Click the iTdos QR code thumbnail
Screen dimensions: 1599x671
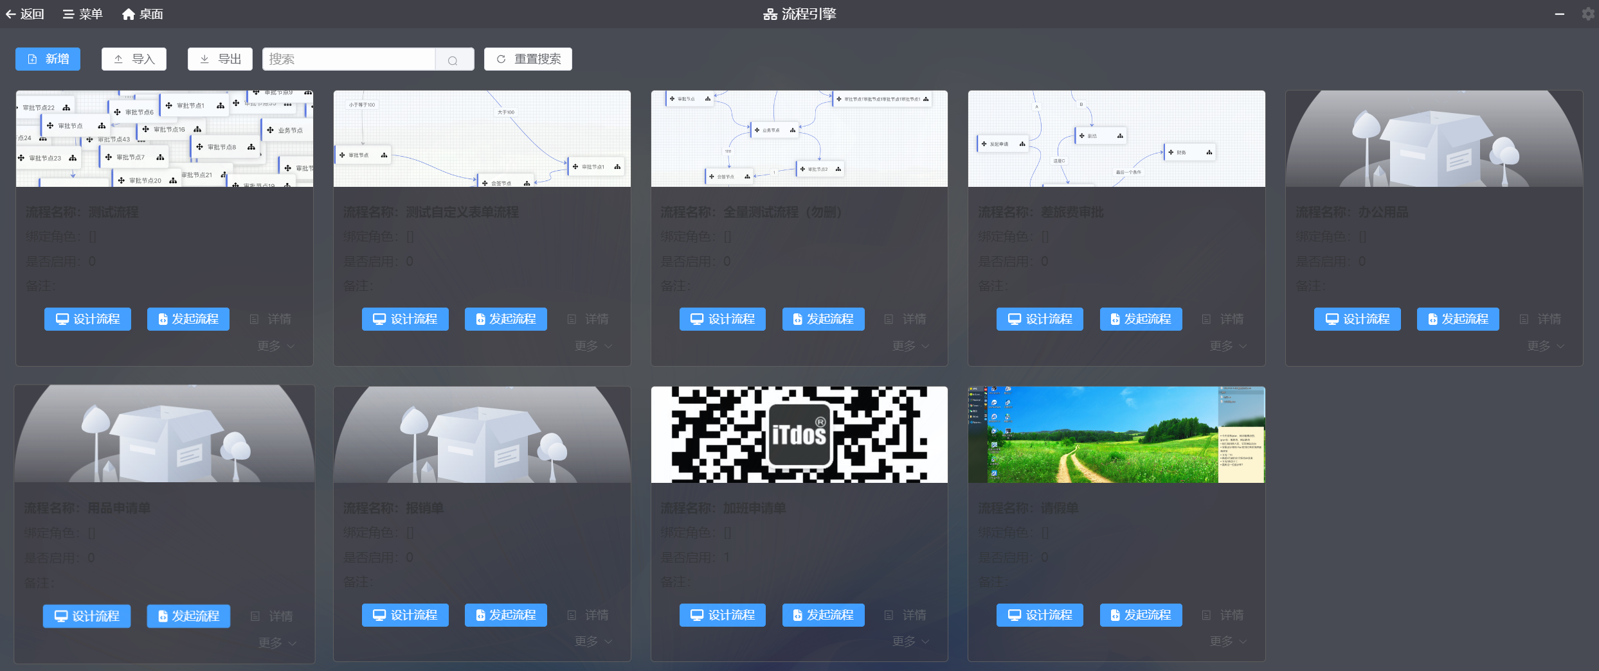click(x=799, y=435)
